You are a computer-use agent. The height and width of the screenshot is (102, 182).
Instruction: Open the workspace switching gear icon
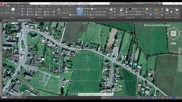point(163,98)
